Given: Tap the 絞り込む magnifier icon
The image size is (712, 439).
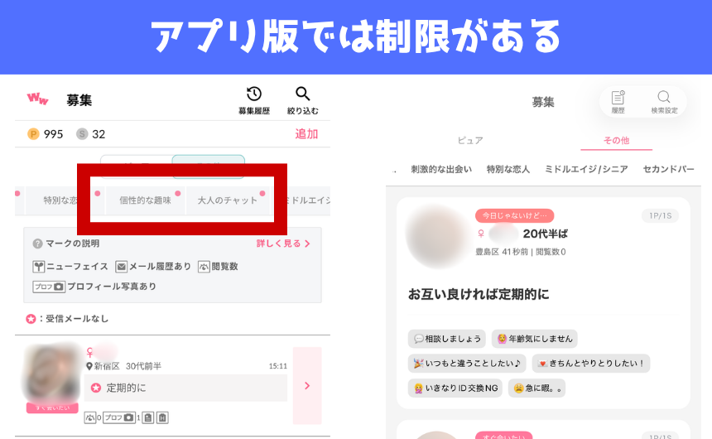Looking at the screenshot, I should (302, 94).
